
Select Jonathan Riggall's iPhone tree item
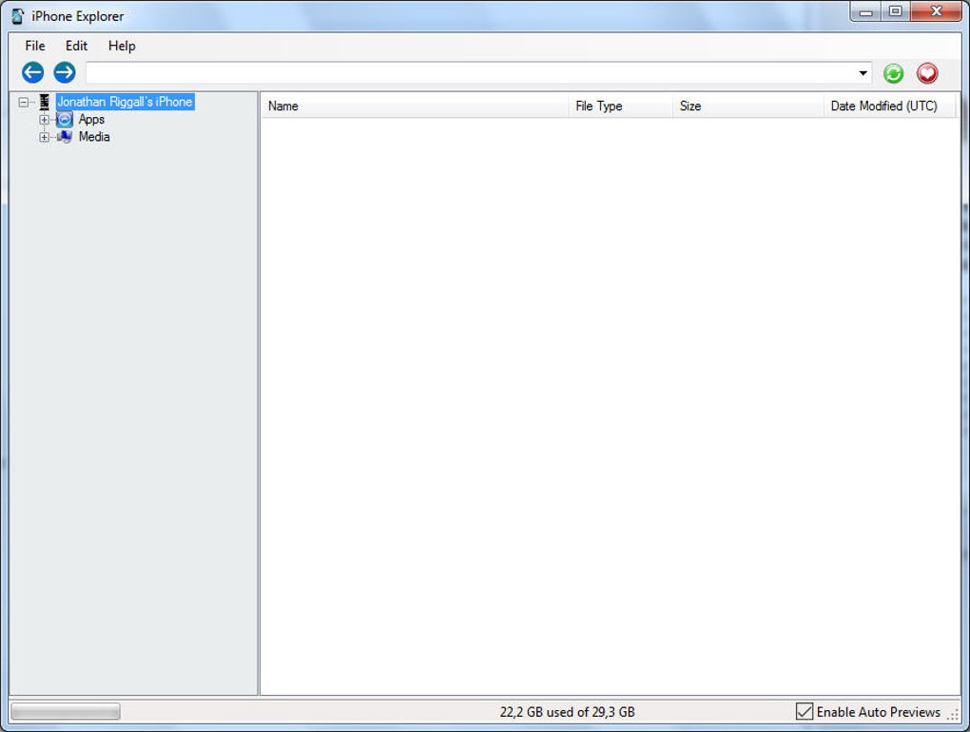125,102
